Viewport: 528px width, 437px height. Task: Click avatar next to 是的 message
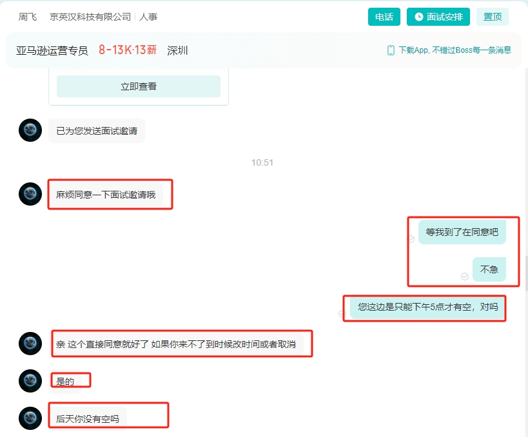[x=30, y=381]
